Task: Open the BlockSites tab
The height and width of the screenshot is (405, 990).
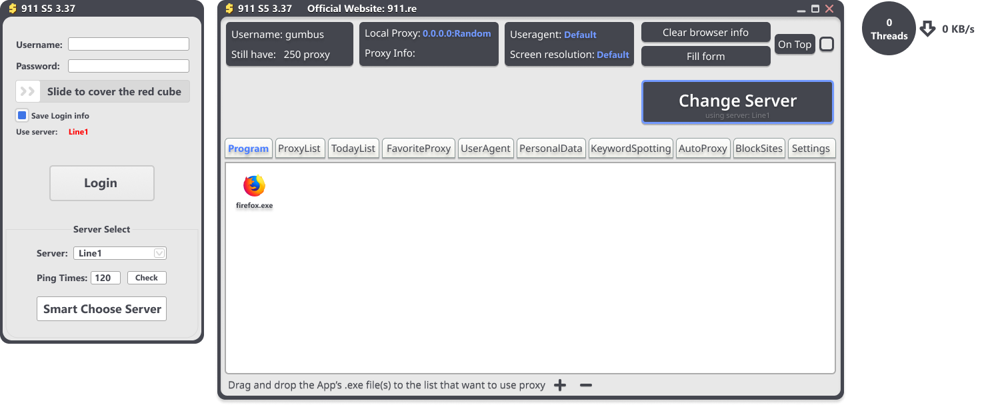Action: pos(759,149)
